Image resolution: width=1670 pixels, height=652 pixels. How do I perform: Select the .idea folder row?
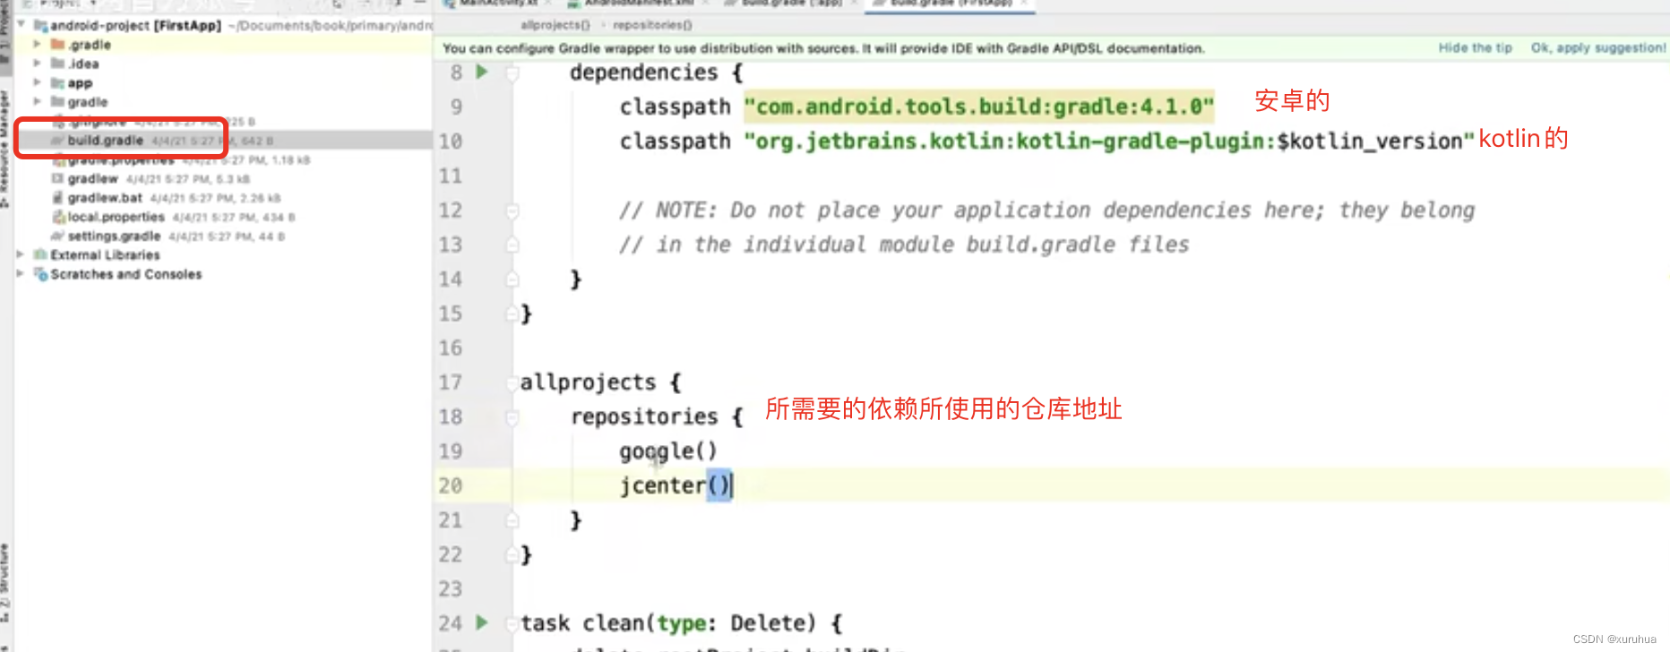223,64
